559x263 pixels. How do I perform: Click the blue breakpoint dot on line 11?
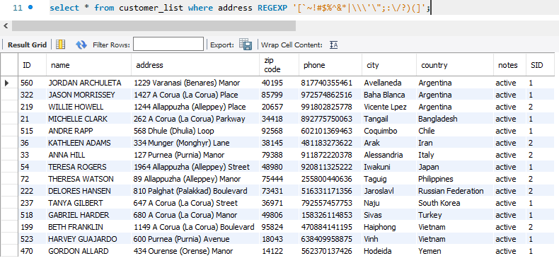click(x=30, y=7)
